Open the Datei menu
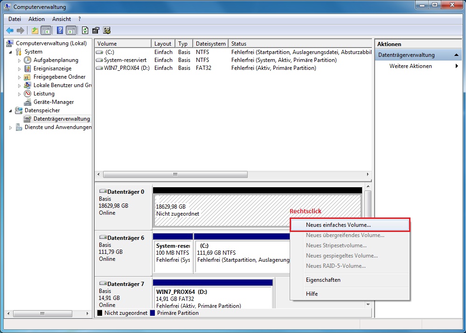Screen dimensions: 466x333 [14, 19]
